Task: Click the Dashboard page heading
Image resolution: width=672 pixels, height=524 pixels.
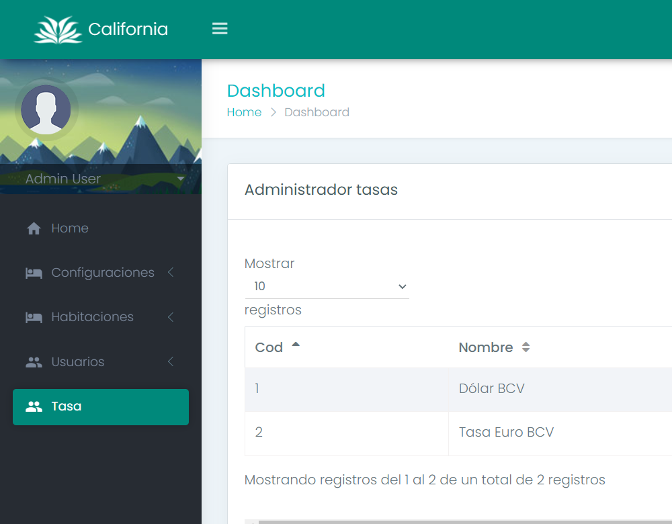Action: pyautogui.click(x=276, y=91)
